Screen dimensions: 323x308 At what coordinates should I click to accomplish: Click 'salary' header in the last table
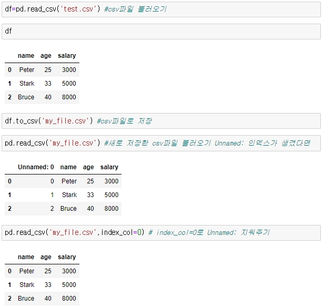coord(67,257)
